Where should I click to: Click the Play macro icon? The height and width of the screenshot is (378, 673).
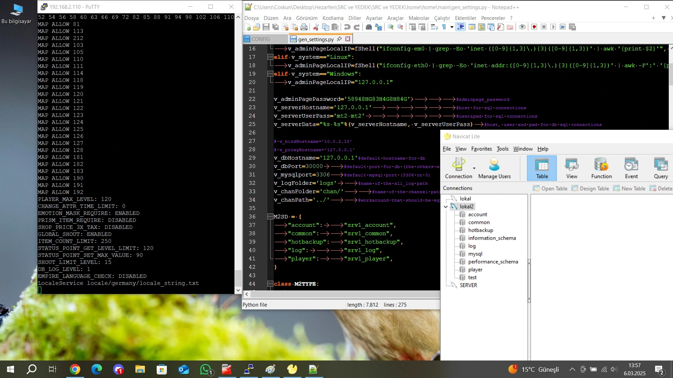click(553, 27)
